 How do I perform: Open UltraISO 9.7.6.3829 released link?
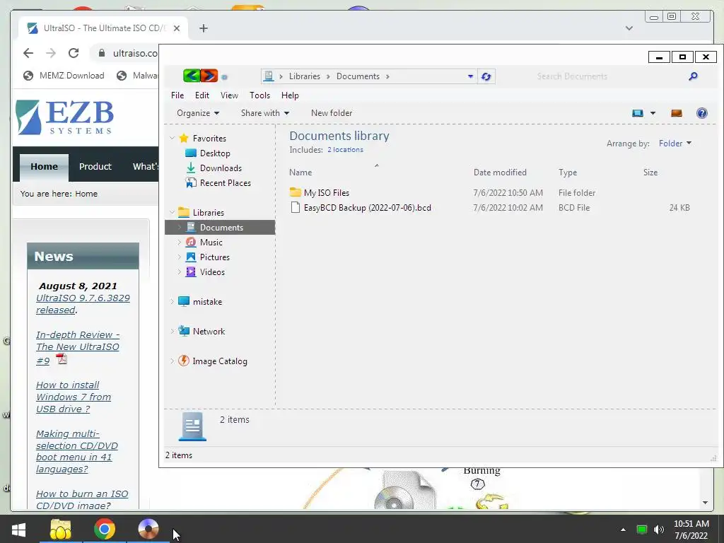tap(83, 304)
